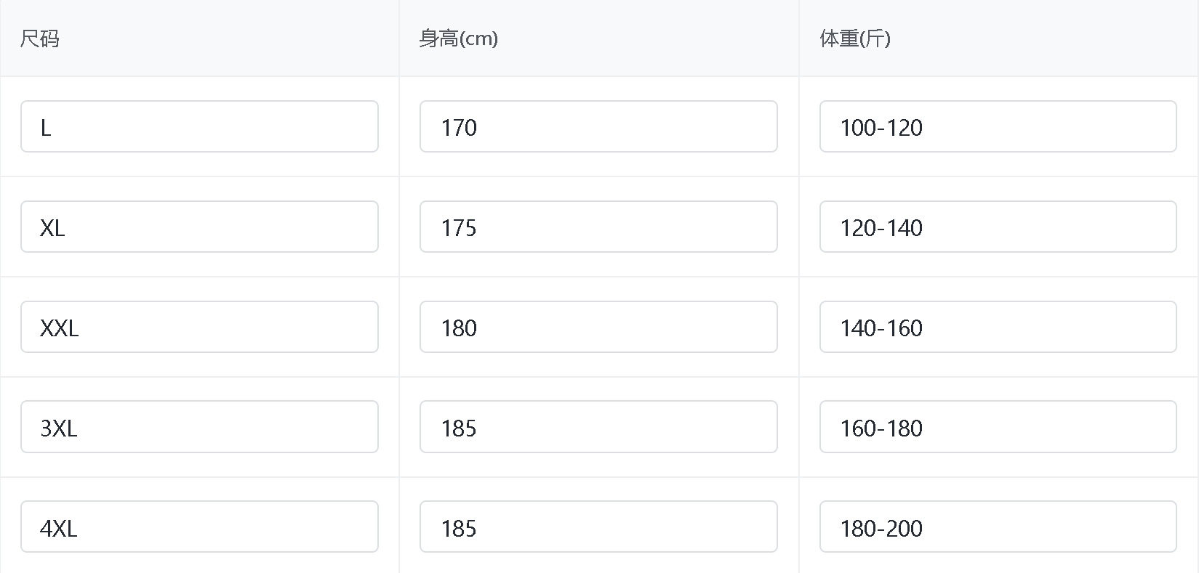This screenshot has height=573, width=1199.
Task: Click the weight input showing 120-140
Action: (x=998, y=227)
